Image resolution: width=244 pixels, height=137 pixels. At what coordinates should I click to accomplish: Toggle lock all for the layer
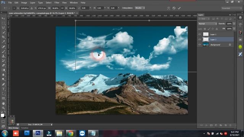click(x=217, y=29)
